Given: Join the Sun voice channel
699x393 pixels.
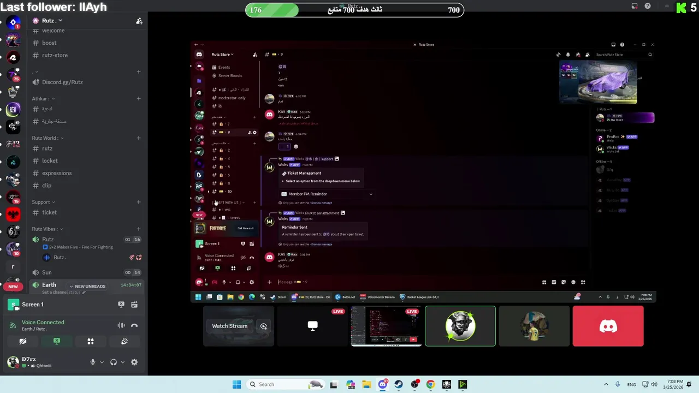Looking at the screenshot, I should tap(47, 272).
